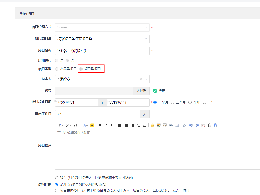Image resolution: width=260 pixels, height=195 pixels.
Task: Click the 项目名称 input field
Action: (102, 51)
